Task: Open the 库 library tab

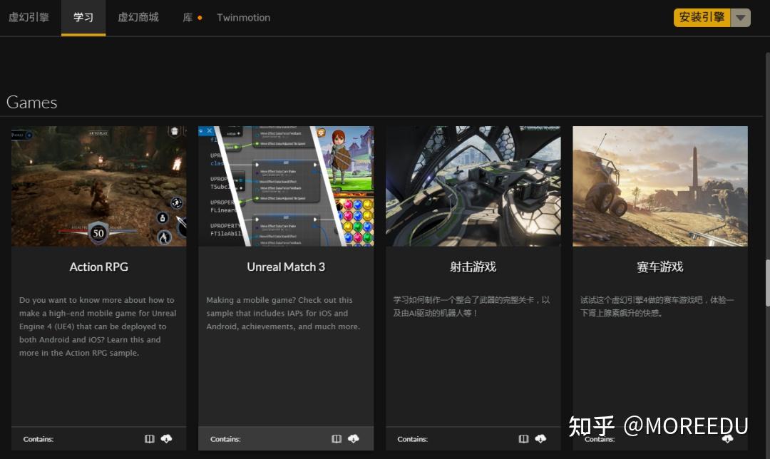Action: coord(188,18)
